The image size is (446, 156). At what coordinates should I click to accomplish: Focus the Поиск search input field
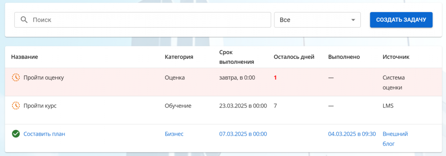[x=142, y=20]
